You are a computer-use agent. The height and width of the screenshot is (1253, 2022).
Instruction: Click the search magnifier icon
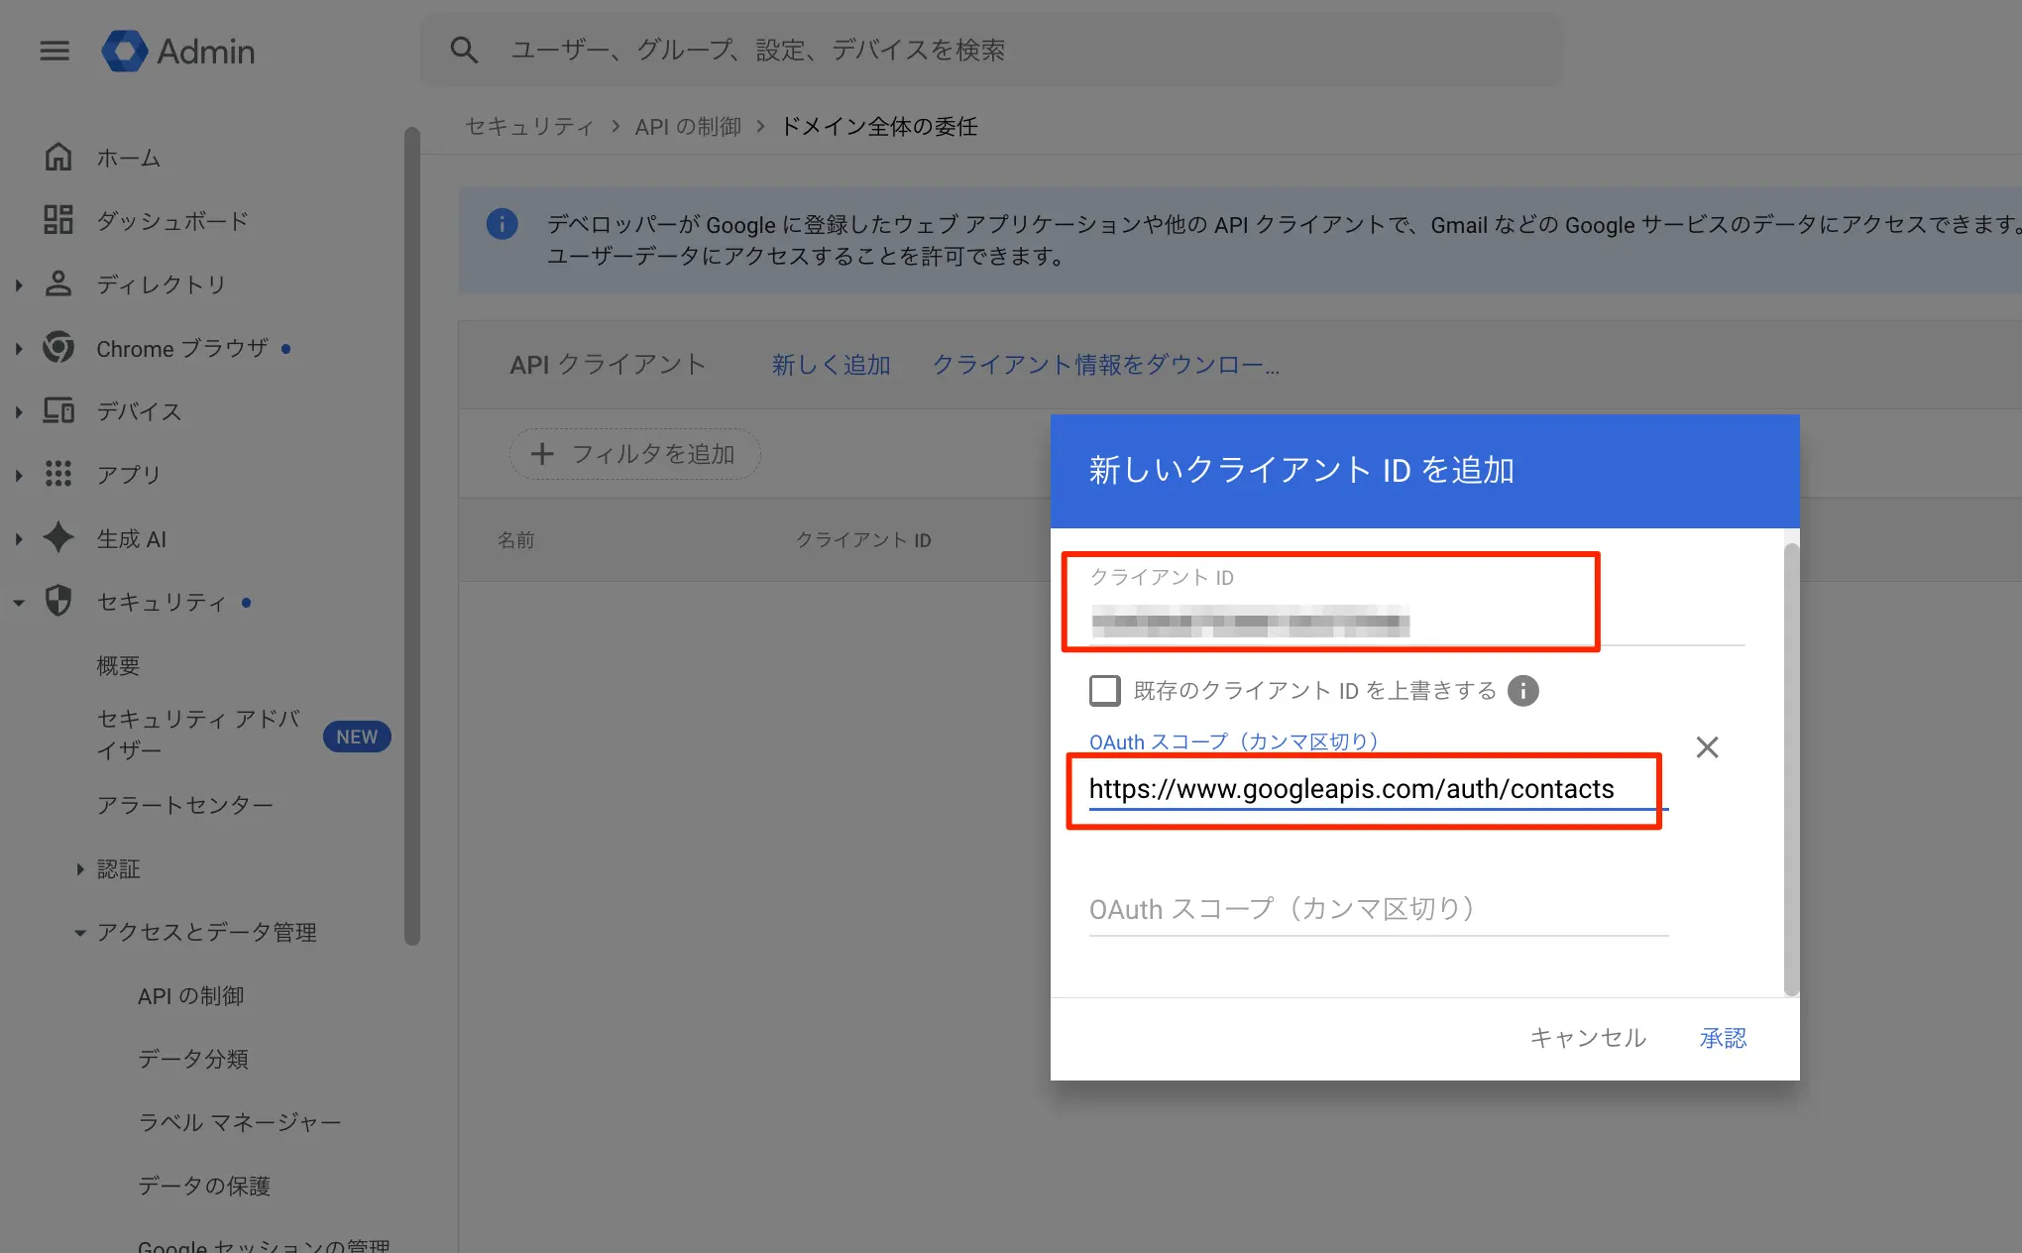pyautogui.click(x=464, y=50)
